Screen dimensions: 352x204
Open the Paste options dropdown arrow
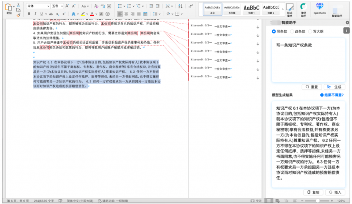click(x=14, y=7)
